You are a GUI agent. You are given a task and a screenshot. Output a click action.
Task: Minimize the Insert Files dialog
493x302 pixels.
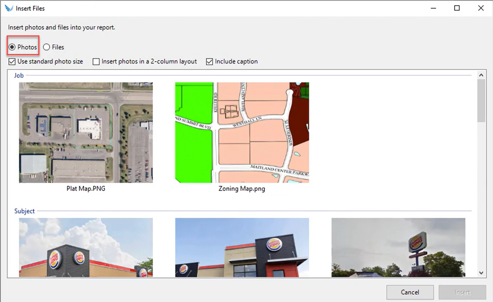pos(434,8)
